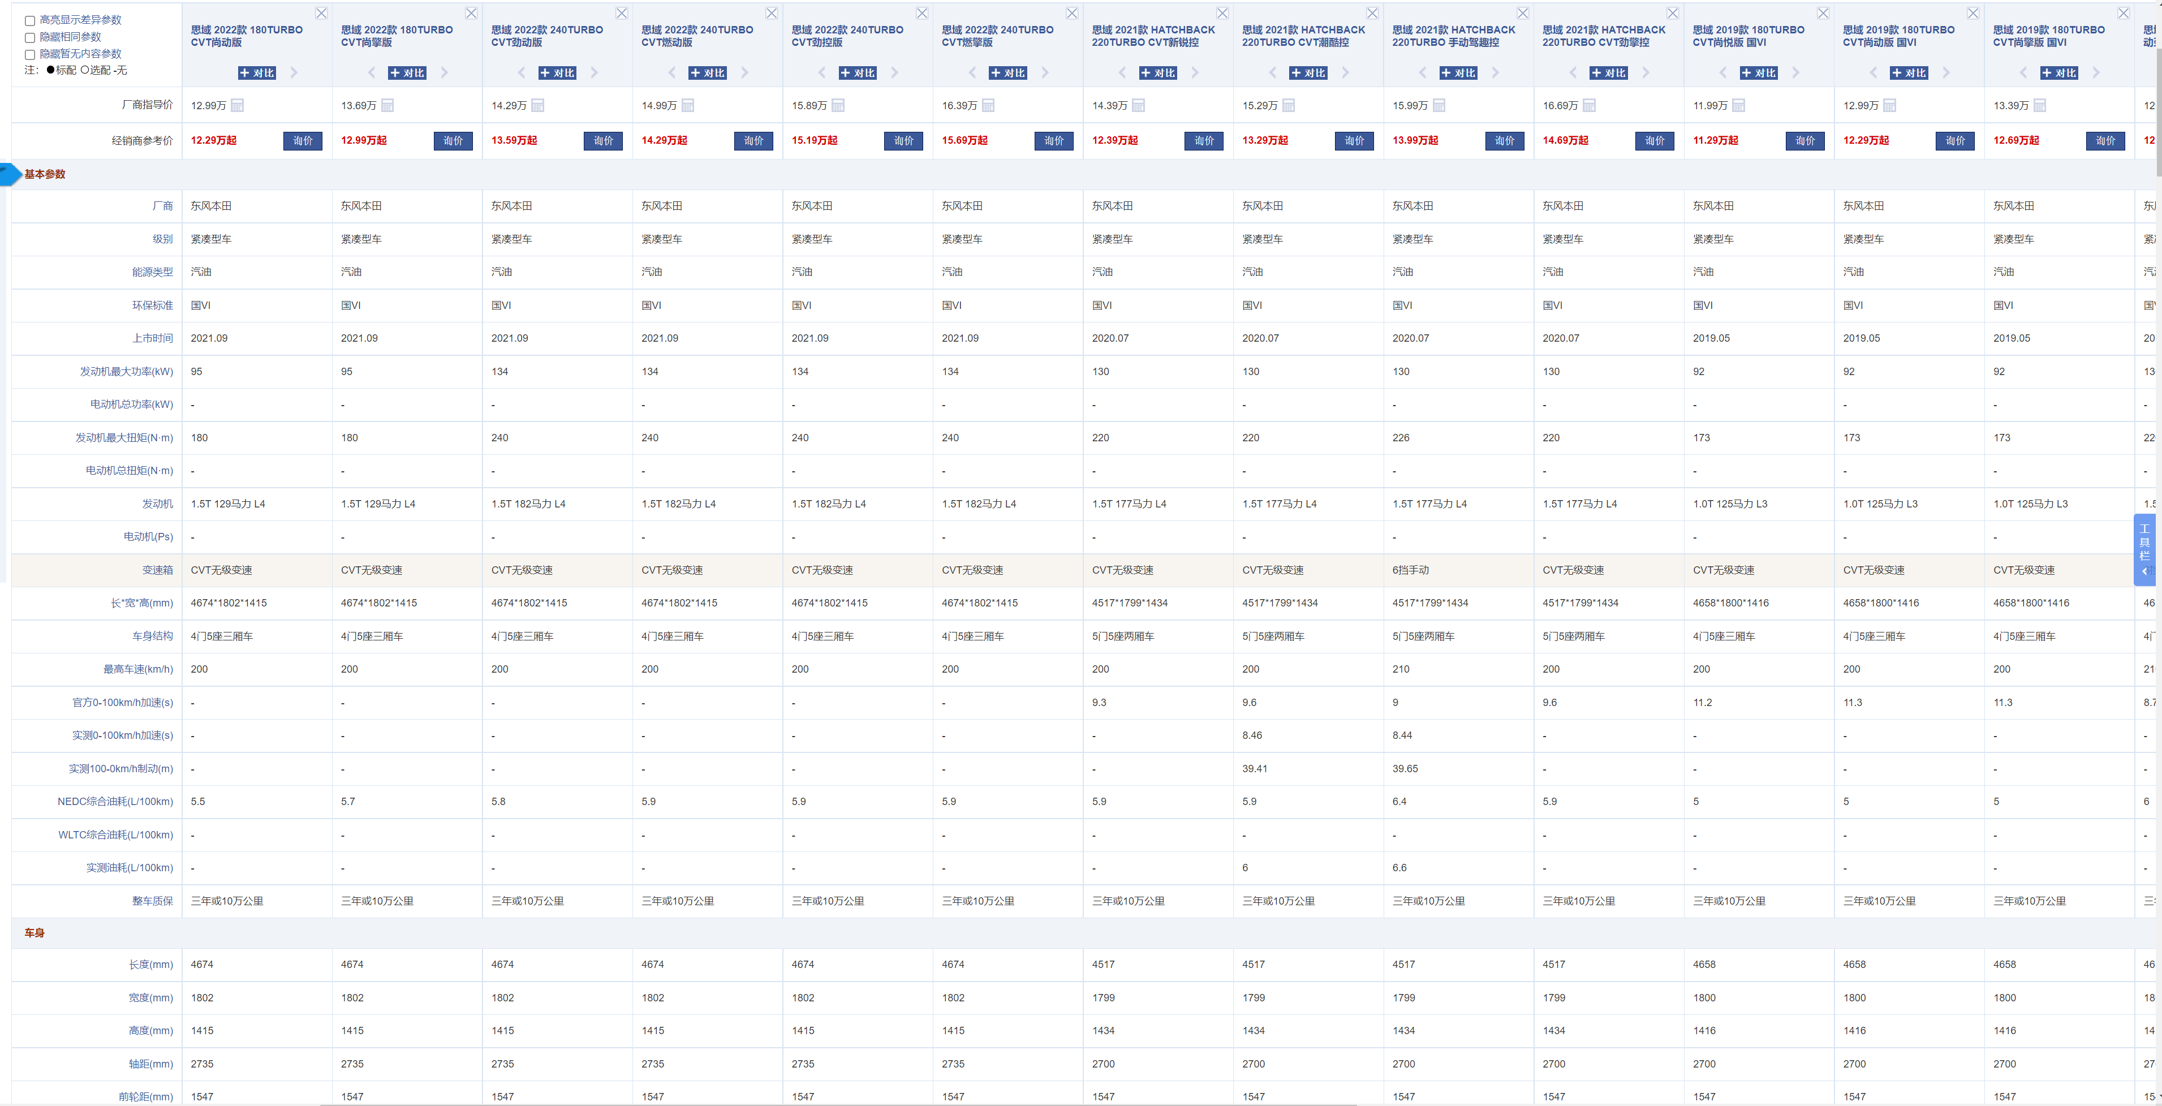This screenshot has width=2162, height=1106.
Task: Expand the 工具栏 side panel
Action: [2144, 550]
